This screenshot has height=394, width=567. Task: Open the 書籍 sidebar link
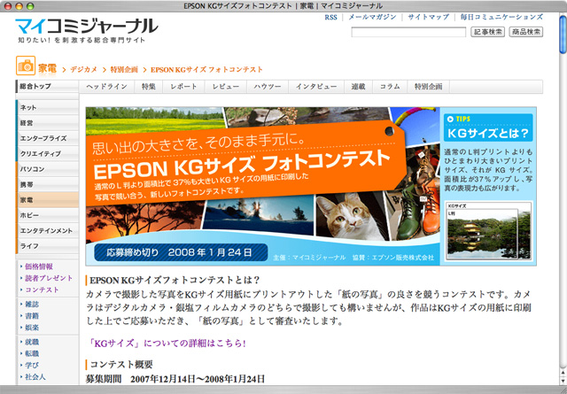pyautogui.click(x=32, y=316)
